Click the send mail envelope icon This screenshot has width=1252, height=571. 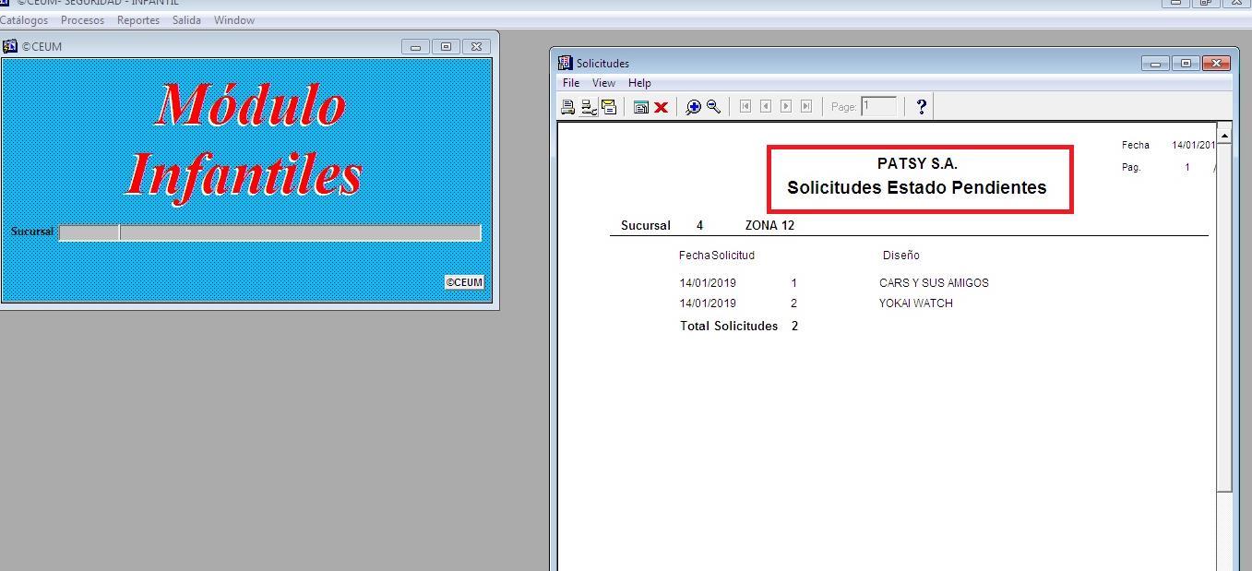609,107
